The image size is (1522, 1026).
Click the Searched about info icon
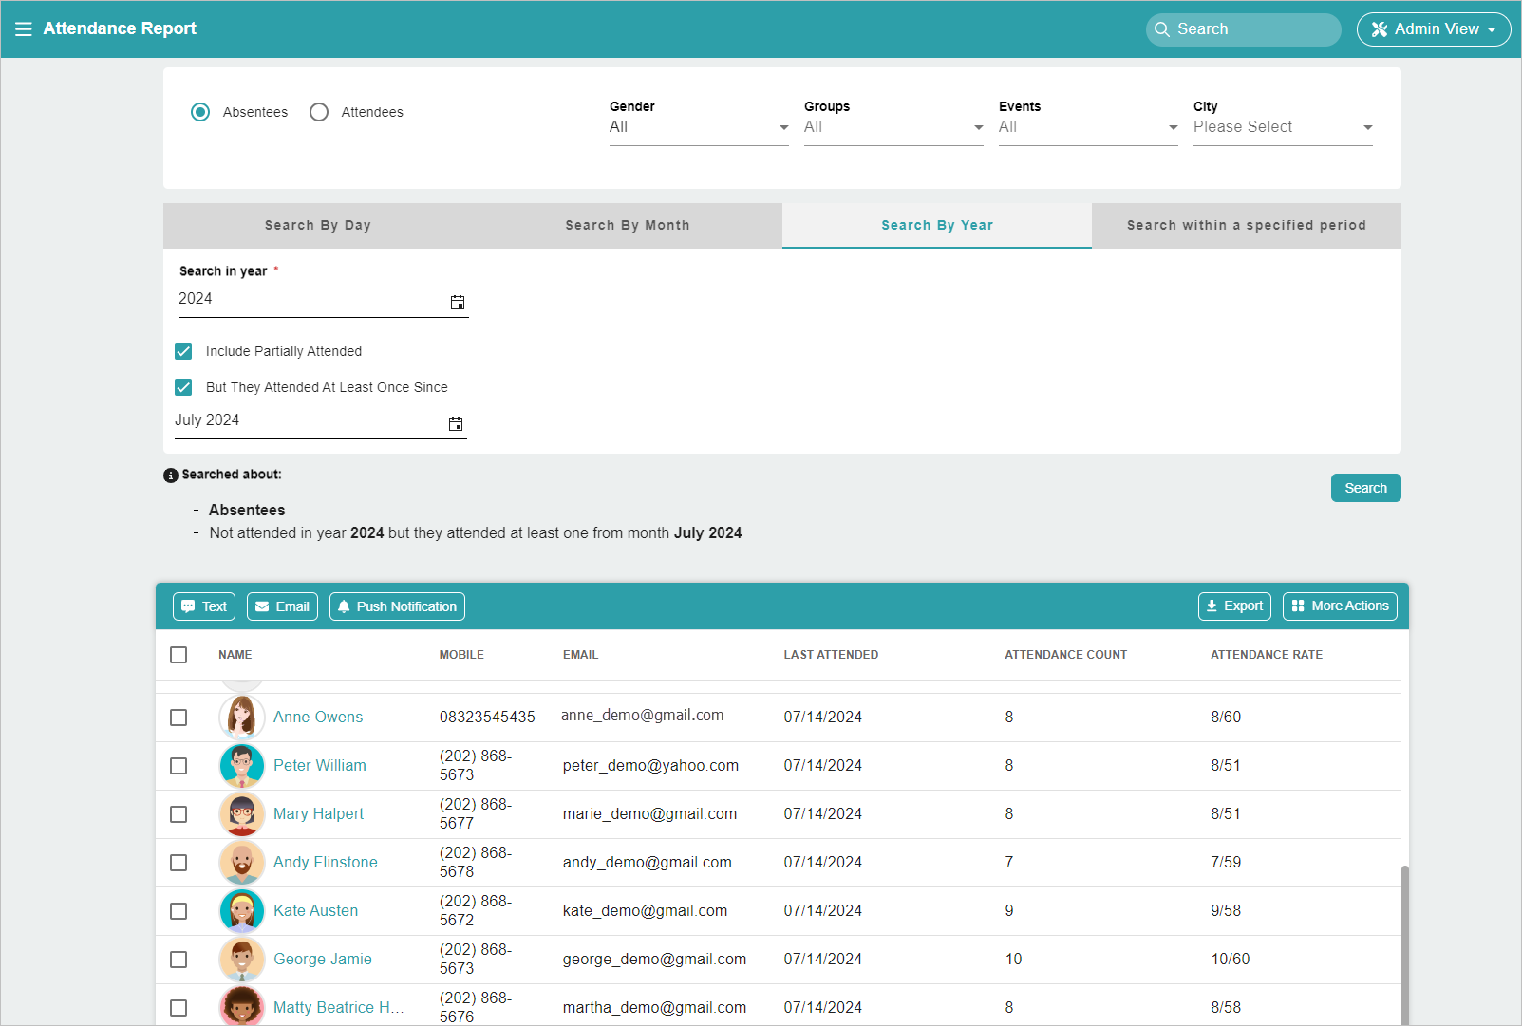(x=171, y=476)
